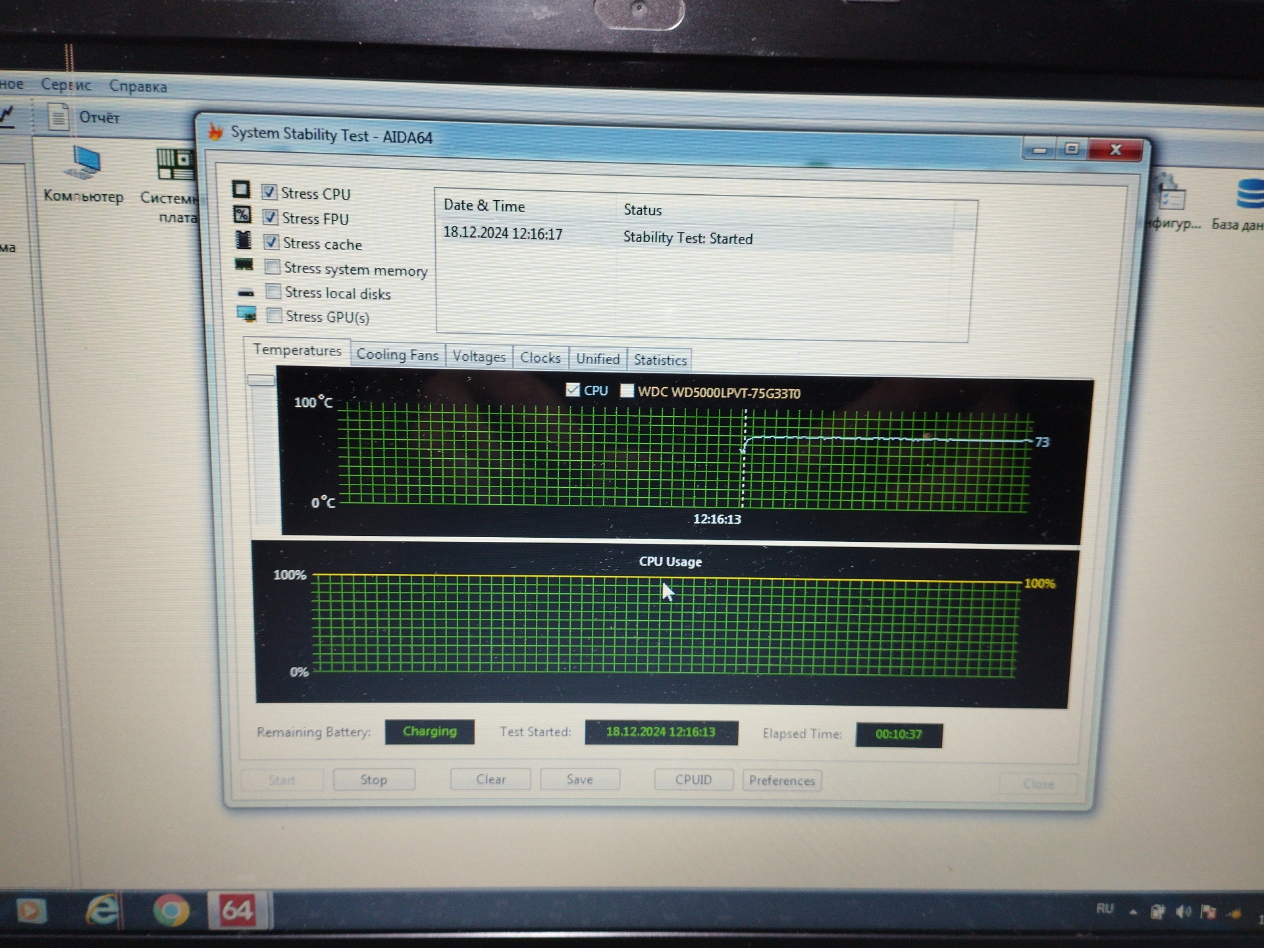Click the CPUID button
Viewport: 1264px width, 948px height.
click(693, 779)
